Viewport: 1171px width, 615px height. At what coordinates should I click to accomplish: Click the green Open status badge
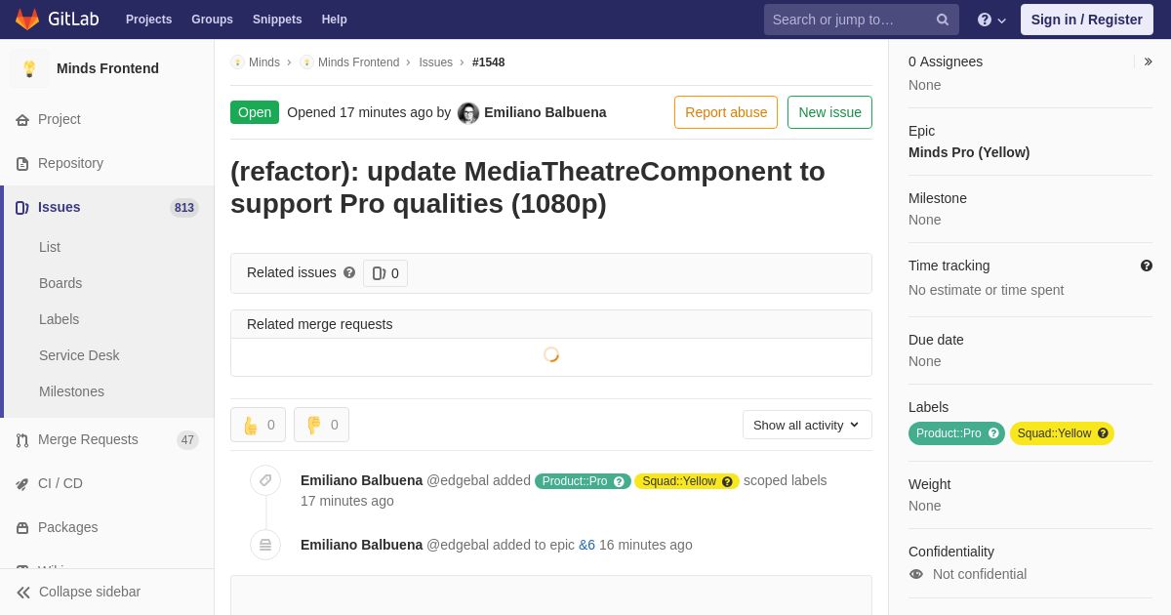tap(255, 112)
